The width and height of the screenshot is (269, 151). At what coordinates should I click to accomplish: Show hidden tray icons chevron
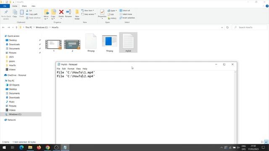tap(222, 147)
